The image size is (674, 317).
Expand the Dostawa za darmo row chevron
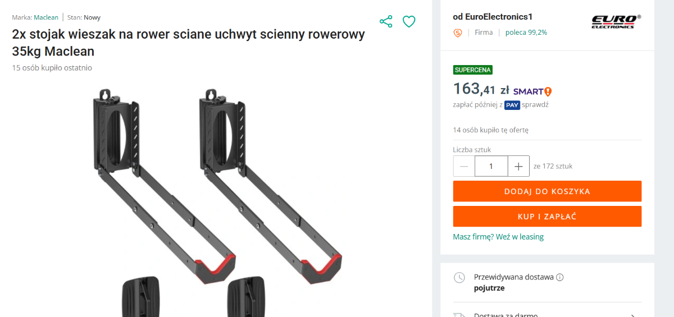[633, 315]
